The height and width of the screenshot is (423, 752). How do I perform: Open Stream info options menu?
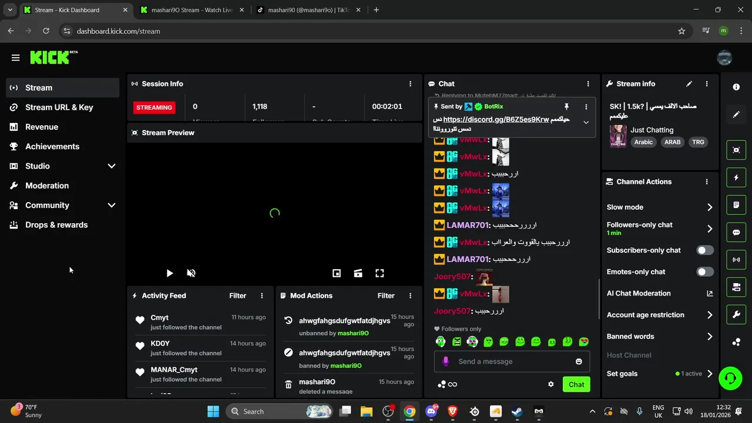point(707,84)
